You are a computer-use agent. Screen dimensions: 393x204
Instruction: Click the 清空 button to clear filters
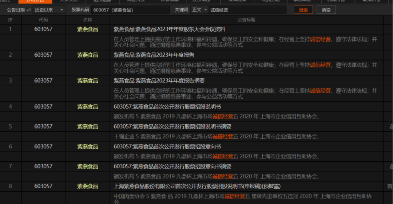coord(326,10)
